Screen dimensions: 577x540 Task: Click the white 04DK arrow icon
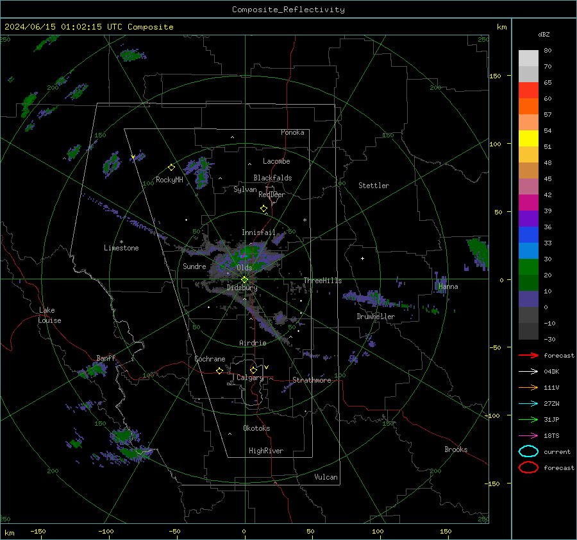pos(528,371)
